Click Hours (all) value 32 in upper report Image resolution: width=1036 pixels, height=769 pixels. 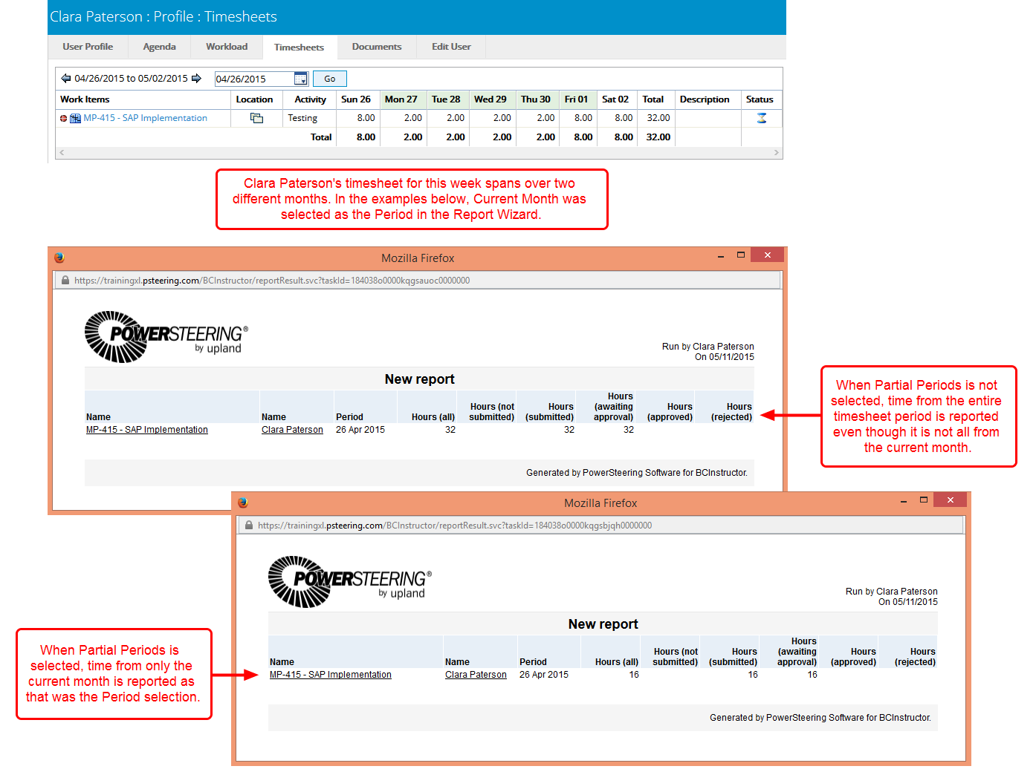click(450, 430)
